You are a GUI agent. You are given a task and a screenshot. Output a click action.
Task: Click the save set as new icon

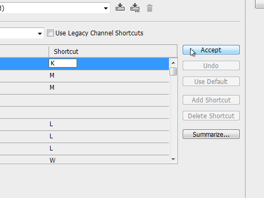coord(135,8)
